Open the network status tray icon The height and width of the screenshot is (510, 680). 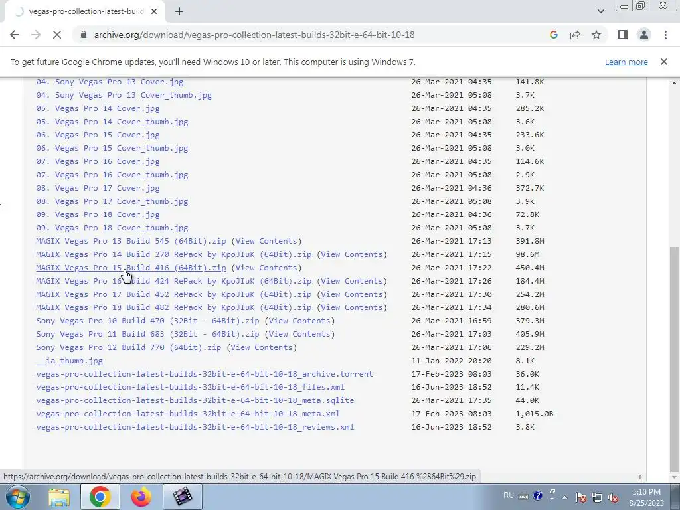click(x=597, y=497)
